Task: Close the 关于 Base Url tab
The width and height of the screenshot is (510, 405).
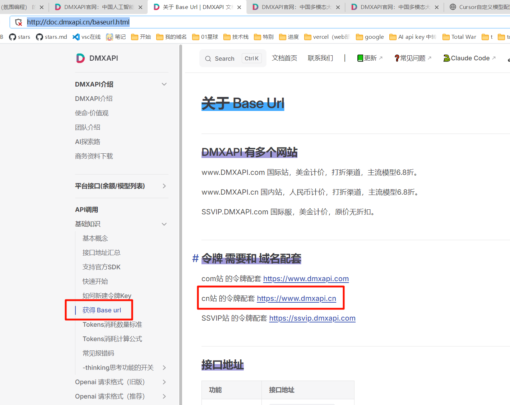Action: [x=239, y=7]
